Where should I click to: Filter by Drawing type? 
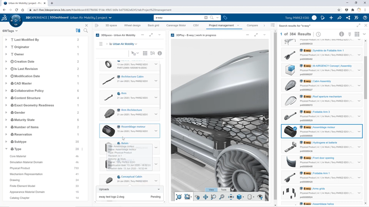point(15,180)
